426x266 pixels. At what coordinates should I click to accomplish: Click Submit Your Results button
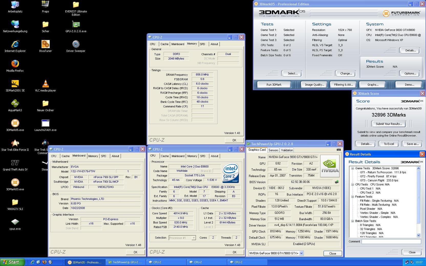tap(389, 124)
